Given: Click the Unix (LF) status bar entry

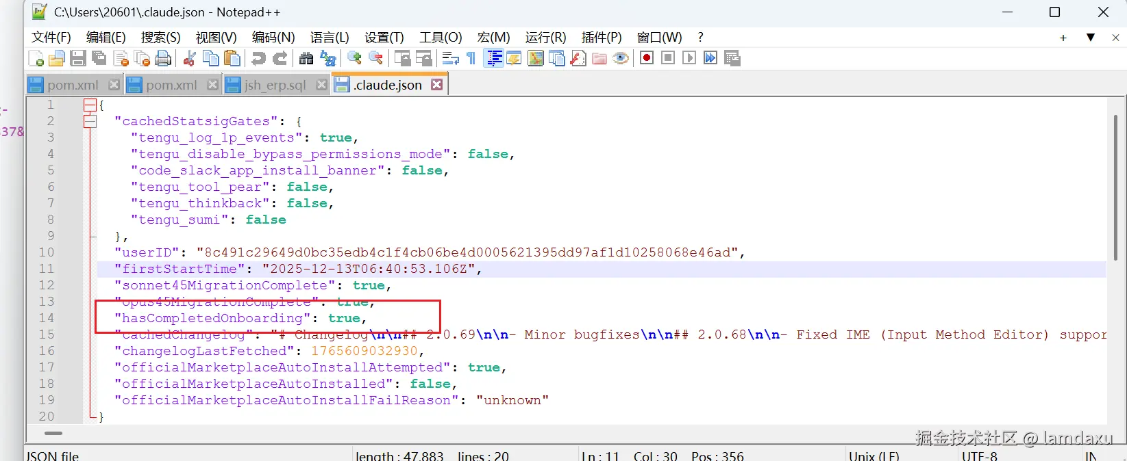Looking at the screenshot, I should click(874, 456).
